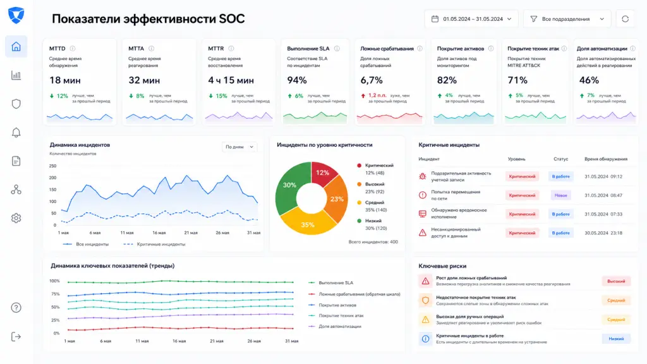Click the info icon next to MTTA
The image size is (647, 364).
(x=152, y=49)
